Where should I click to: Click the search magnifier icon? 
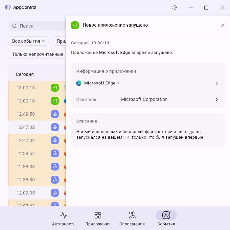(14, 26)
